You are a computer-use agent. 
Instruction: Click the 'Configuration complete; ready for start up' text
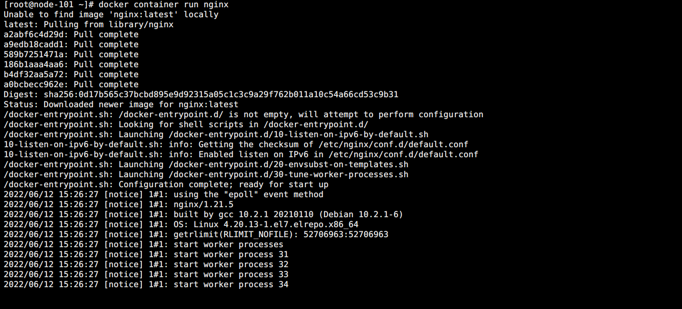tap(223, 184)
